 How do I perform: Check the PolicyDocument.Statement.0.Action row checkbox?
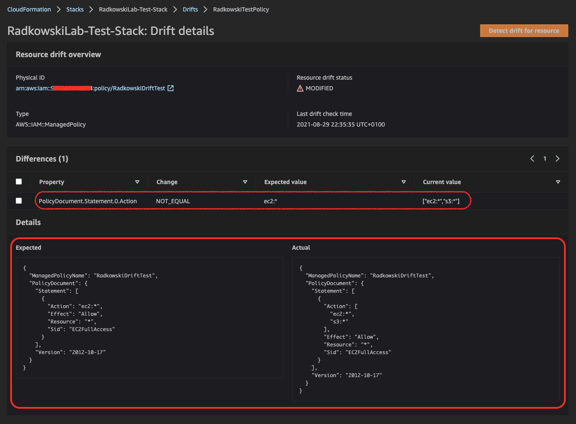19,201
